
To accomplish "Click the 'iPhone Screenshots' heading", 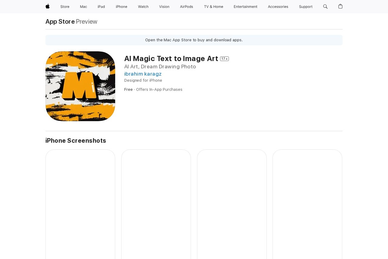I will coord(76,141).
